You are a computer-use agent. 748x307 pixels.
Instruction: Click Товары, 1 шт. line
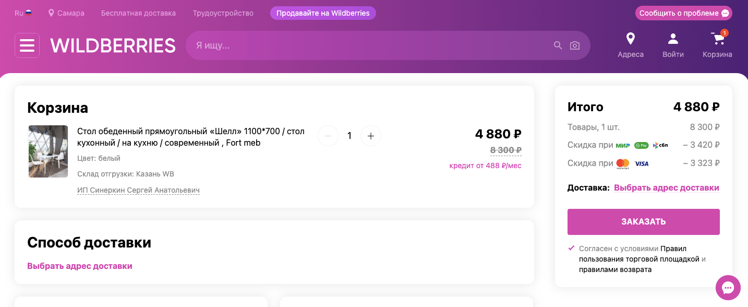tap(644, 126)
